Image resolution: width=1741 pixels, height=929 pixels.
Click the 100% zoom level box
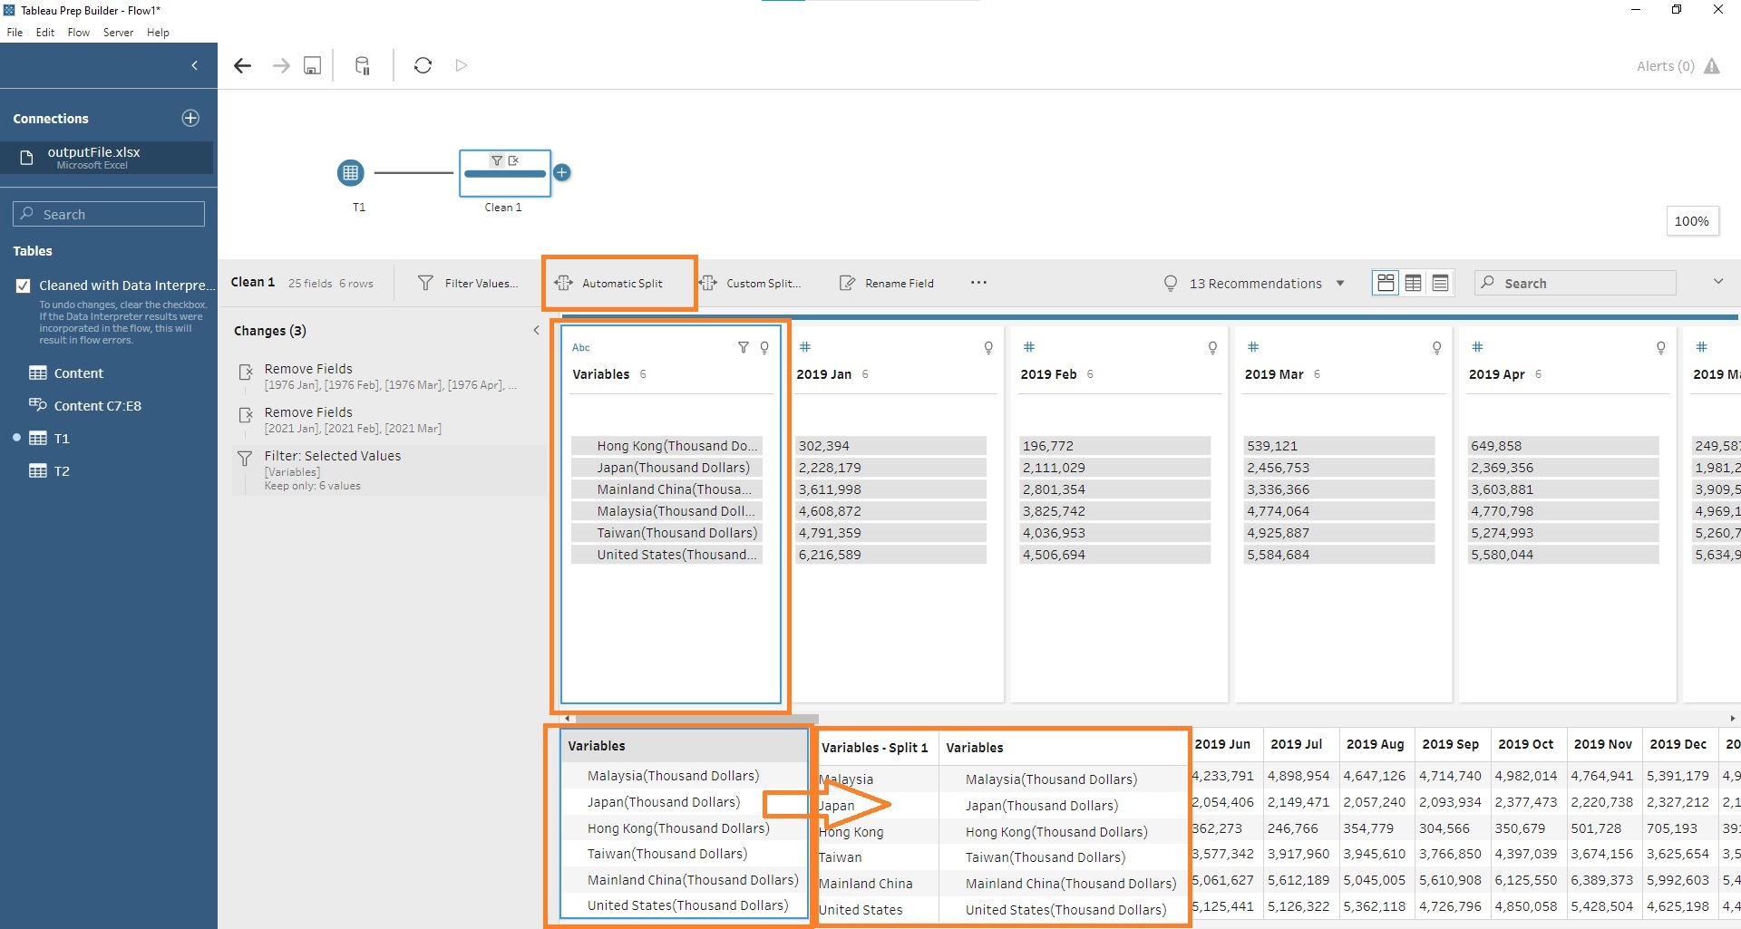pyautogui.click(x=1691, y=220)
